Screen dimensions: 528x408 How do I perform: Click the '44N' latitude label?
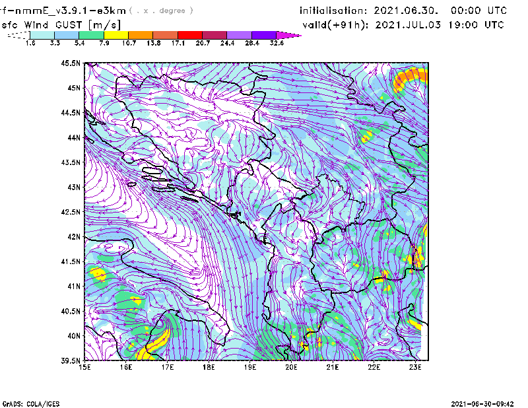[x=74, y=137]
